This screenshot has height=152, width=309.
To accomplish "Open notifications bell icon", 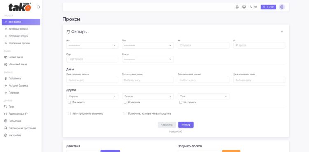I will coord(237,7).
